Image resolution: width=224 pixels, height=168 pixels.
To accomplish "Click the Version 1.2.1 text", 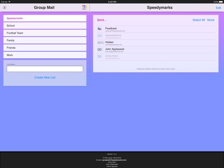I will (112, 154).
